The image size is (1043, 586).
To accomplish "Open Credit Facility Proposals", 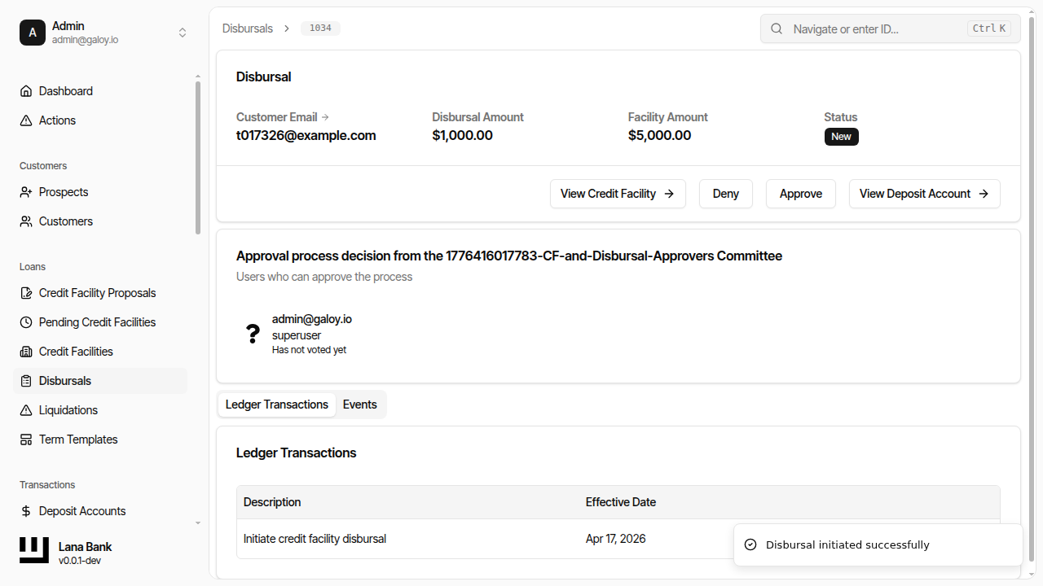I will pos(97,292).
